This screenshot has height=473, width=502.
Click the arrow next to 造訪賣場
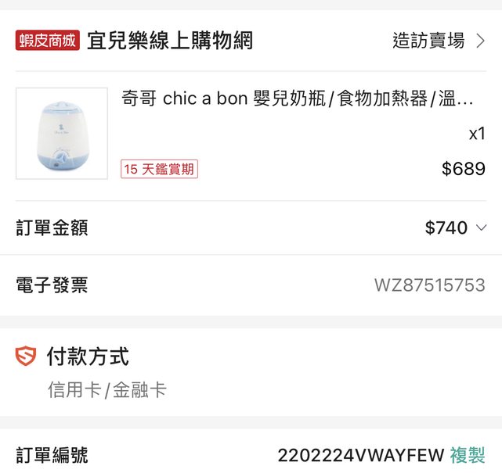[x=481, y=41]
